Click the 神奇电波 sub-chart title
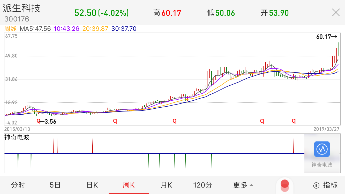 point(17,137)
